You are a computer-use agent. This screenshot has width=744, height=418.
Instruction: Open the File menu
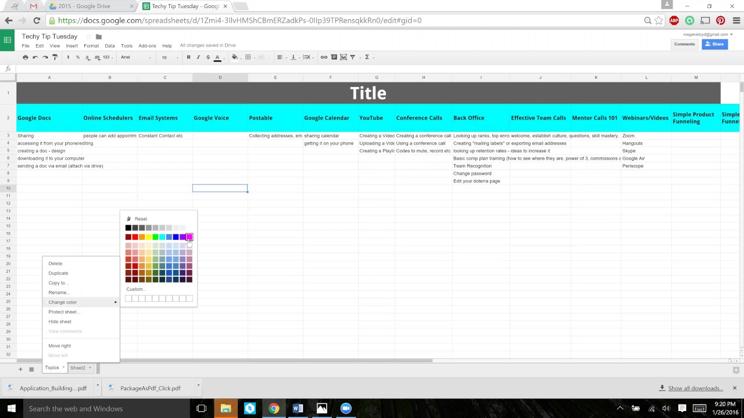coord(26,46)
